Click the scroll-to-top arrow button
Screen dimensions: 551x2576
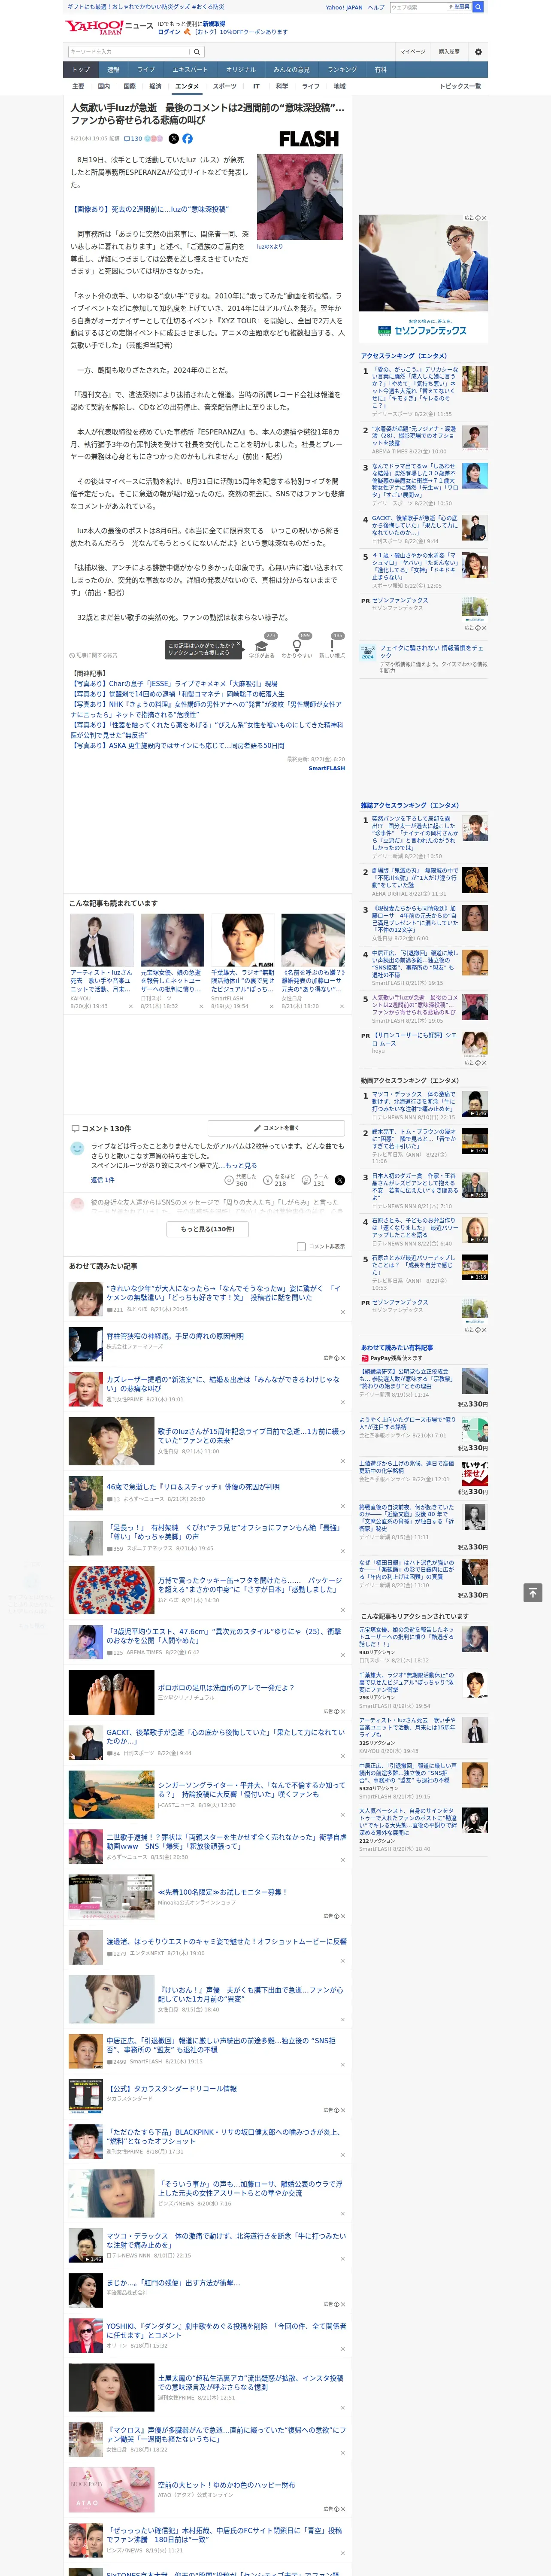(533, 1592)
